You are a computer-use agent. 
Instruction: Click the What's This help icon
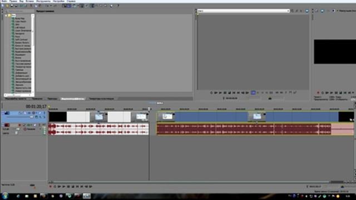(118, 6)
